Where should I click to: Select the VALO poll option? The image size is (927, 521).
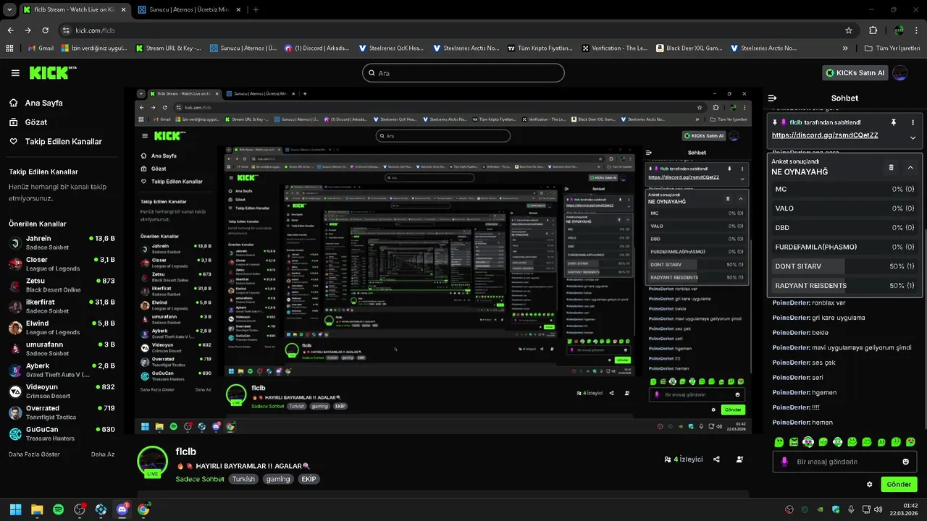pos(844,208)
